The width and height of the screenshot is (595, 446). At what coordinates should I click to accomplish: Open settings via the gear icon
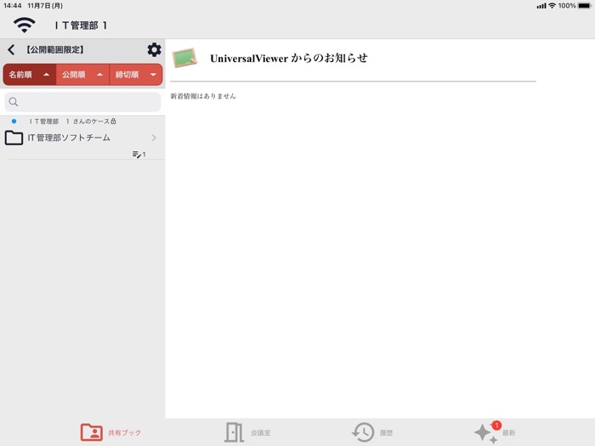tap(154, 49)
